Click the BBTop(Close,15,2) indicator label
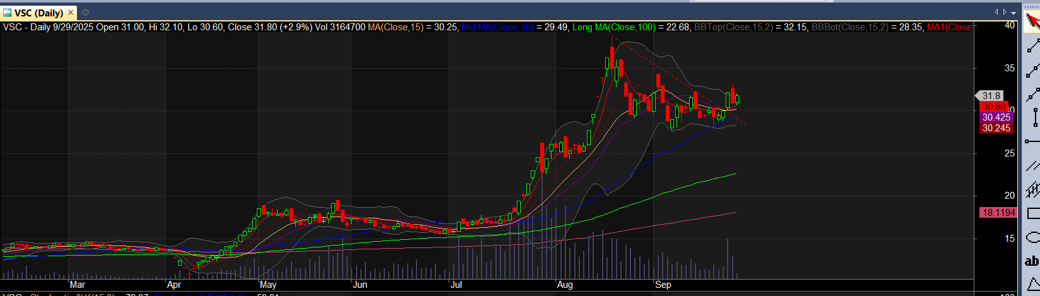This screenshot has width=1040, height=296. [732, 27]
